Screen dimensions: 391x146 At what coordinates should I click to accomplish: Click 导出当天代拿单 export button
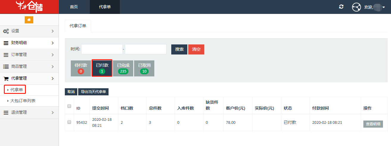pos(93,92)
